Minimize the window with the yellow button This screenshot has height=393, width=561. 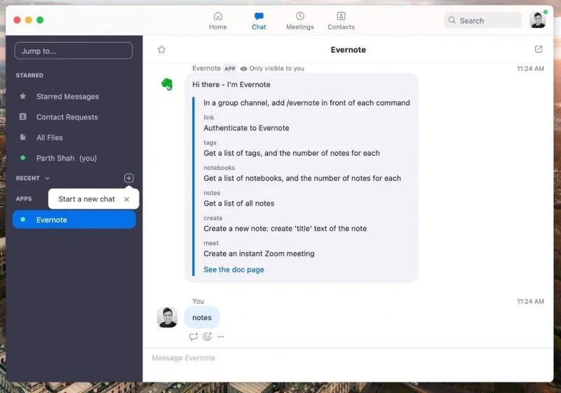coord(29,20)
